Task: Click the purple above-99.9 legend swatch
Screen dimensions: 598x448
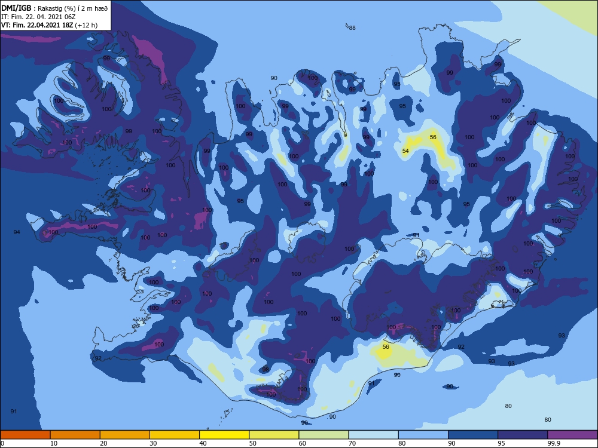Action: click(572, 435)
